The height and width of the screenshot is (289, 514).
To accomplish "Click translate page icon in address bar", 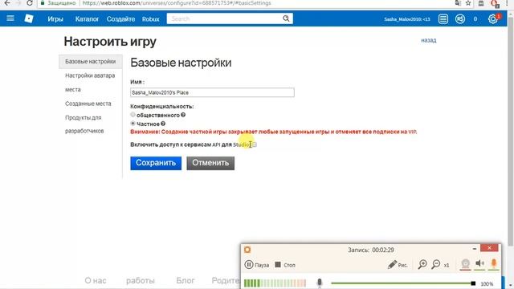I will coord(458,3).
